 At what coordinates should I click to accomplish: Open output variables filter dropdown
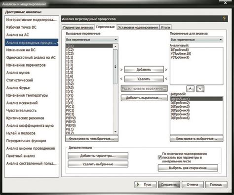92,39
